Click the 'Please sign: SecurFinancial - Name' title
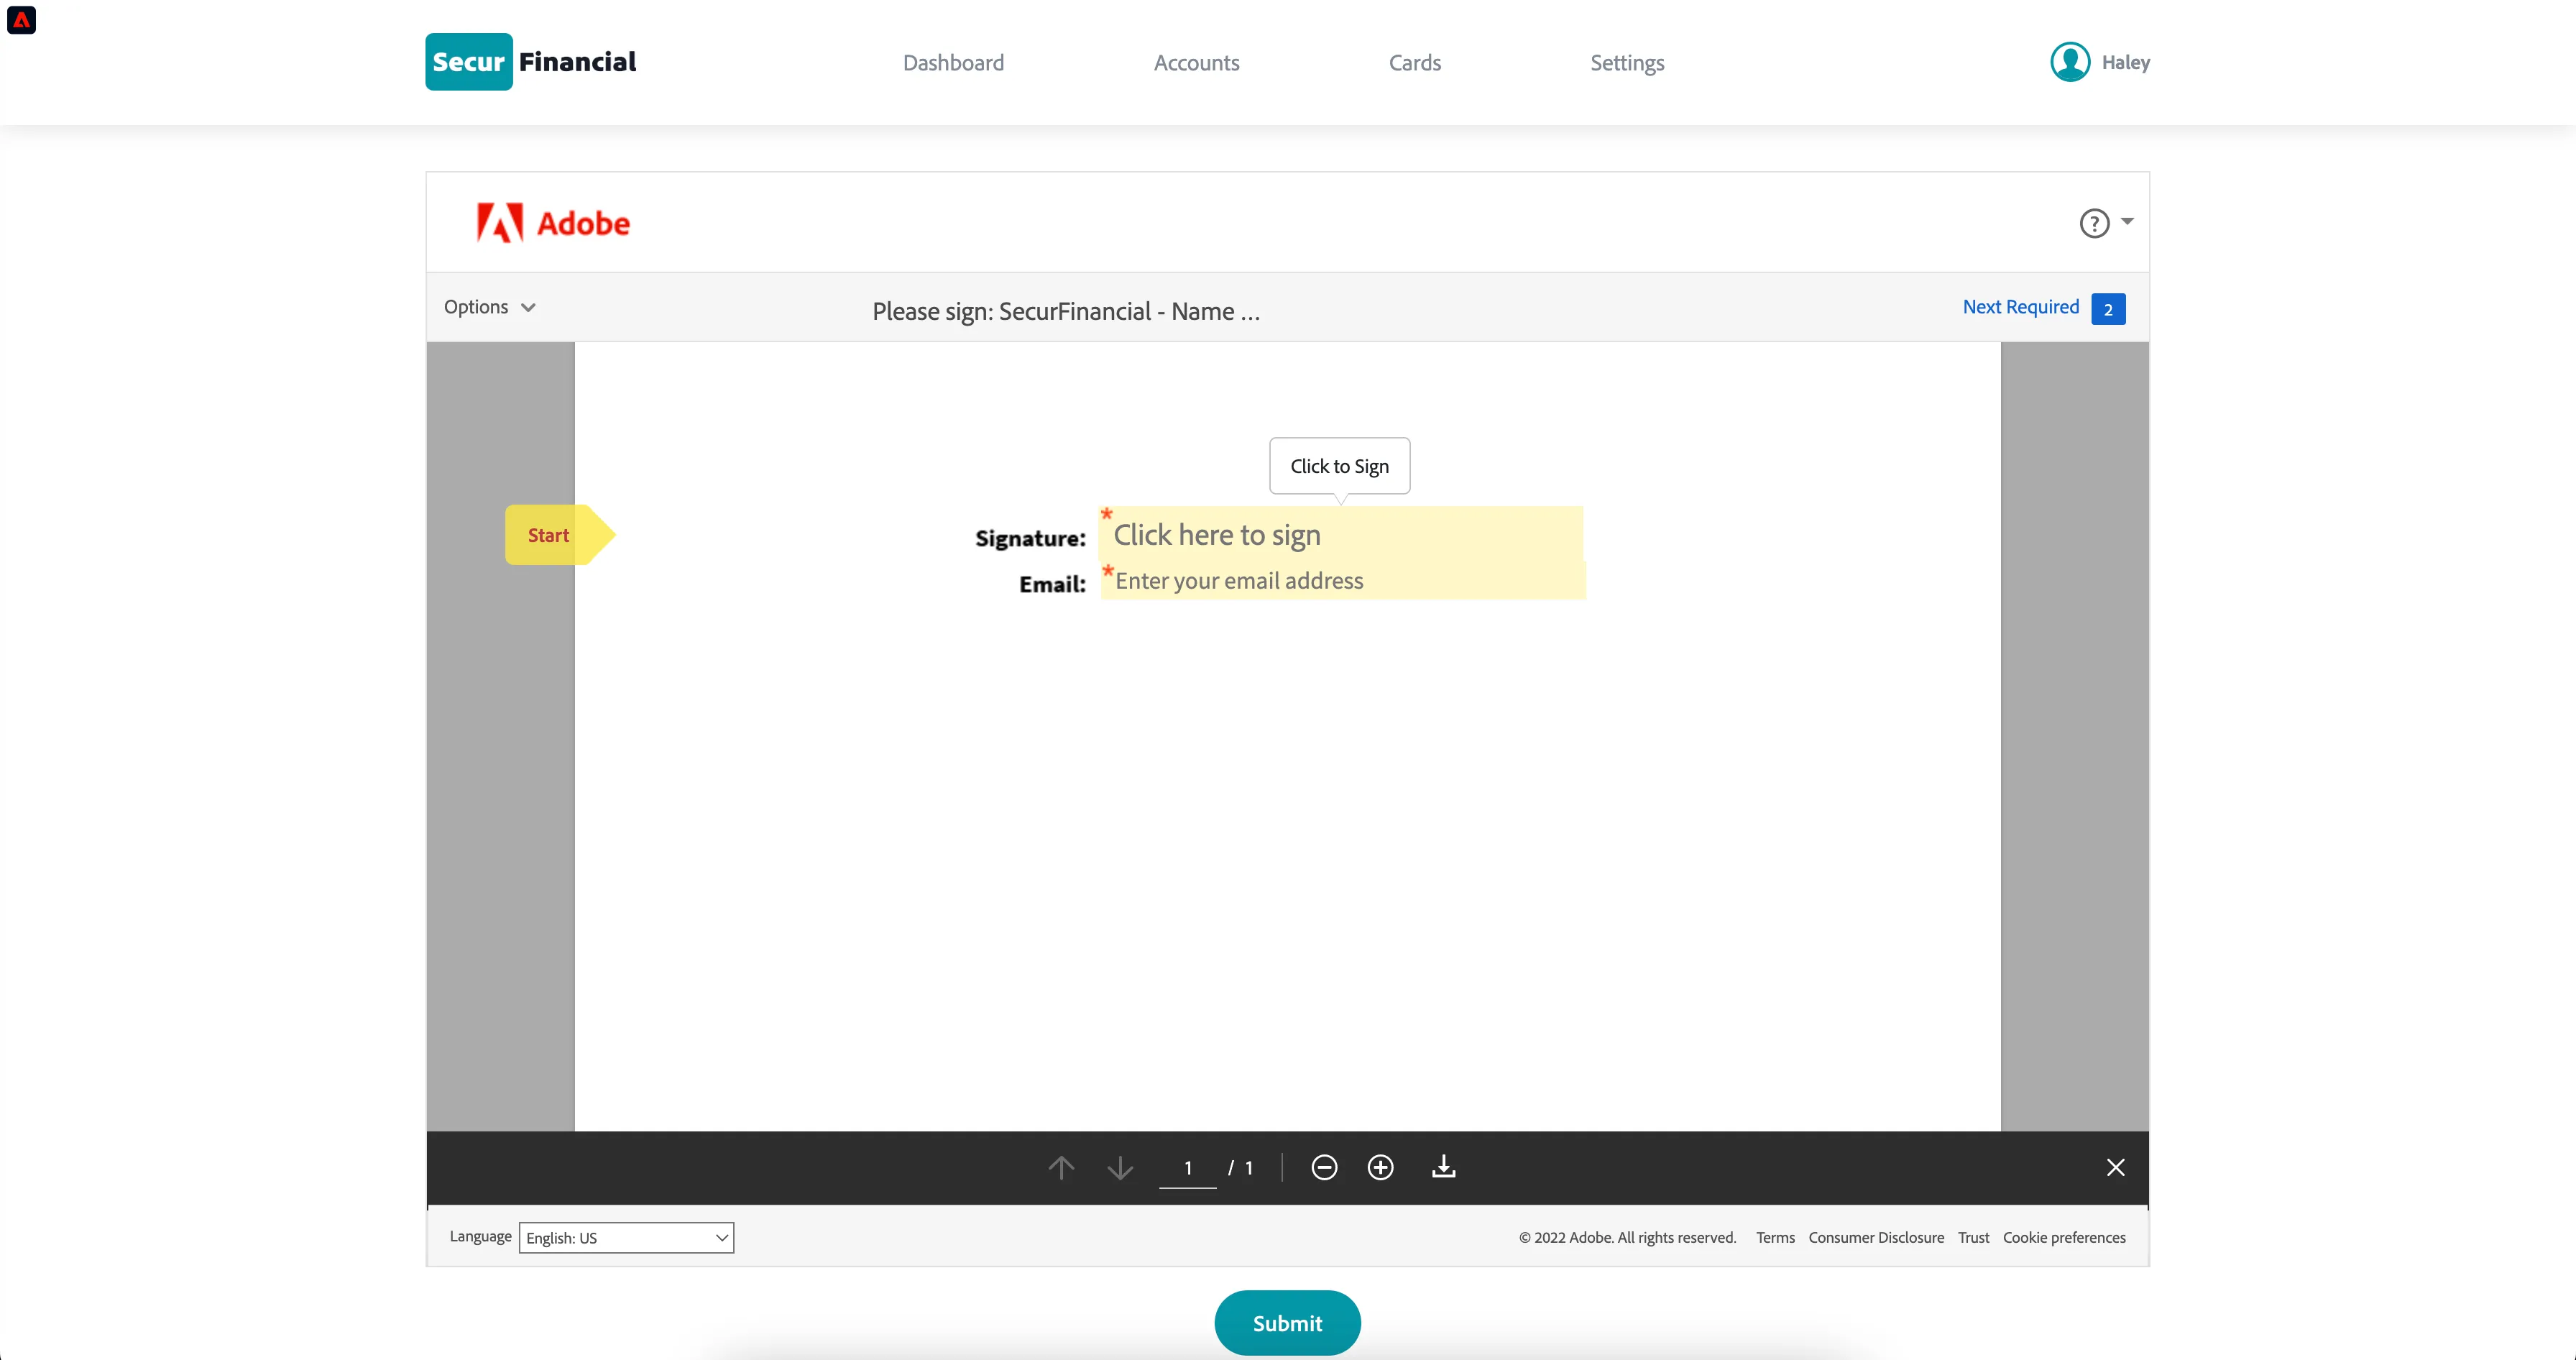Image resolution: width=2576 pixels, height=1360 pixels. point(1066,311)
